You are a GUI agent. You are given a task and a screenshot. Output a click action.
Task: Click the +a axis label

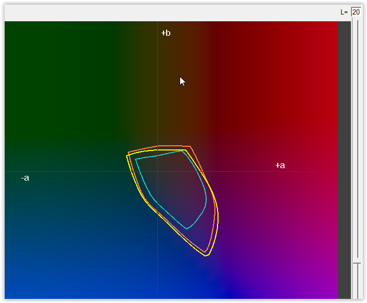tap(280, 166)
